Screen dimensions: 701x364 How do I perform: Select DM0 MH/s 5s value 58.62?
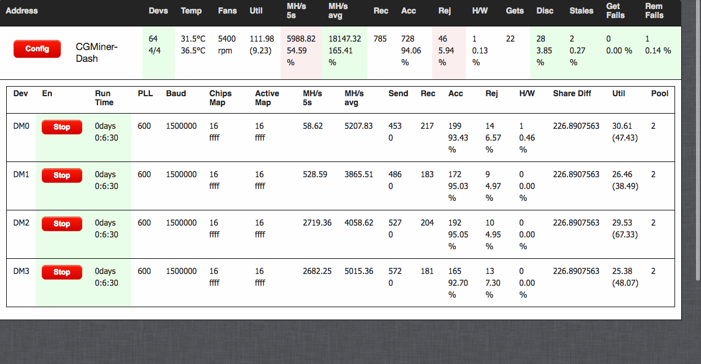pos(313,126)
